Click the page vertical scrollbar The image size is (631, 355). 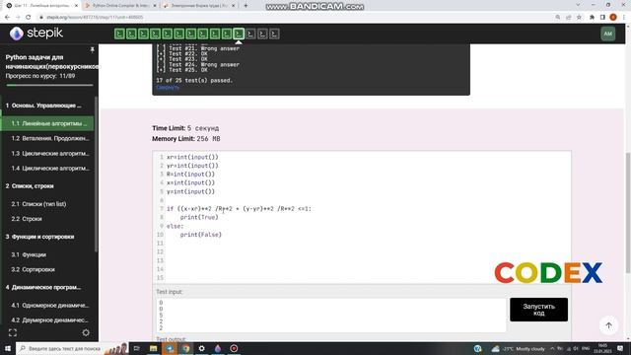[x=628, y=213]
